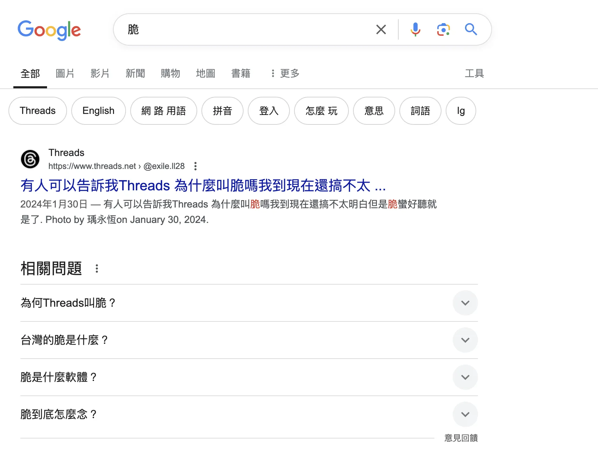Viewport: 598px width, 462px height.
Task: Expand question 脆是什麼軟體？
Action: (x=249, y=377)
